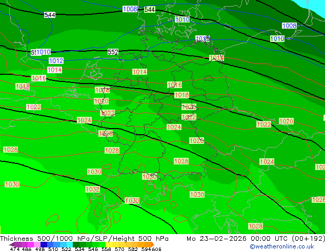
Task: Click the red "1032" isobar label
Action: coord(93,190)
